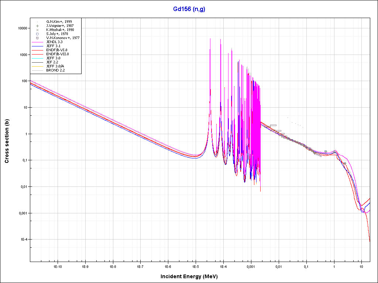Click the BROND 2.2 legend label

[x=56, y=70]
